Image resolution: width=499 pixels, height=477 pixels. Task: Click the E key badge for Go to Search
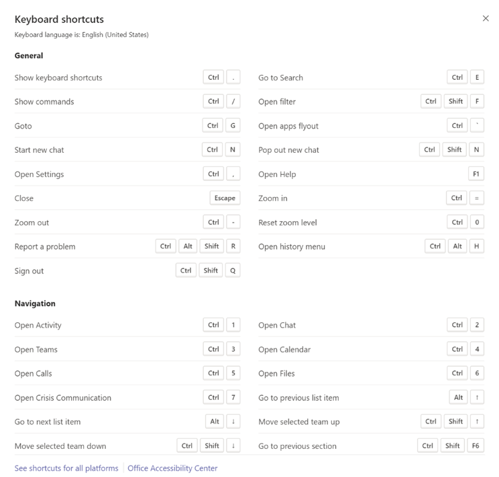[x=477, y=77]
